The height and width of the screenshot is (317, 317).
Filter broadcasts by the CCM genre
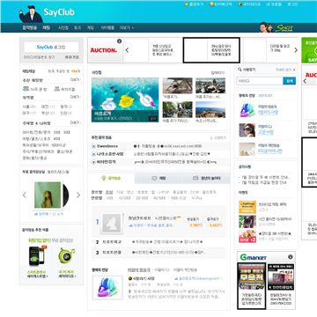pos(195,192)
